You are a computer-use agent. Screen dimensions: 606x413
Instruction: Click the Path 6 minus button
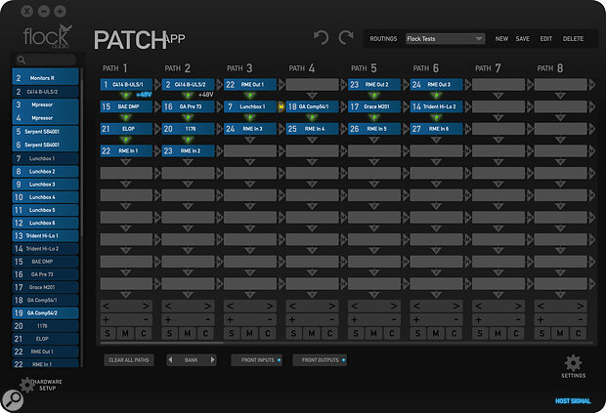tap(456, 319)
